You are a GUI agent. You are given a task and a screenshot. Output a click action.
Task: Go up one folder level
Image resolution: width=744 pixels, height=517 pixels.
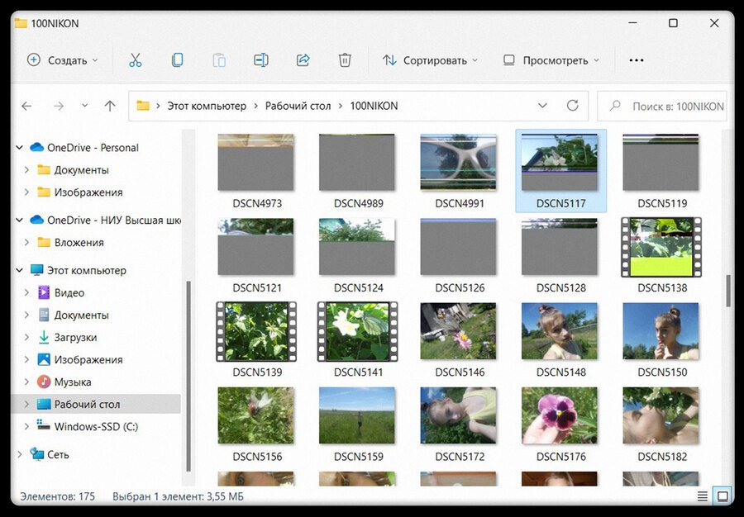tap(110, 106)
